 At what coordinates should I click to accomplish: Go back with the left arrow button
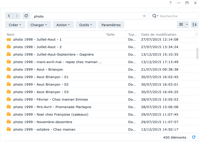coord(9,16)
